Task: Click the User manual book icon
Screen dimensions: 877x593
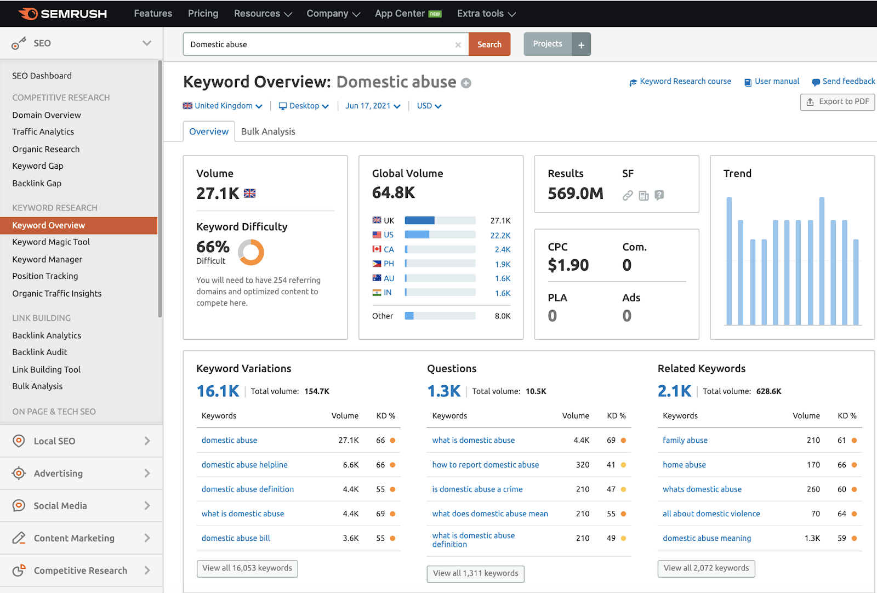Action: click(748, 82)
